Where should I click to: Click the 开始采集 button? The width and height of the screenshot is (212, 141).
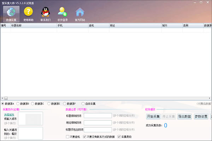[153, 116]
